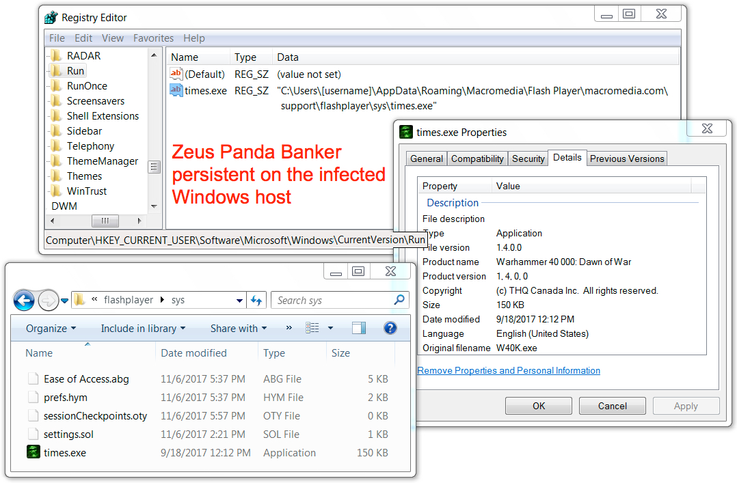This screenshot has height=483, width=737.
Task: Open the address bar history dropdown
Action: click(239, 300)
